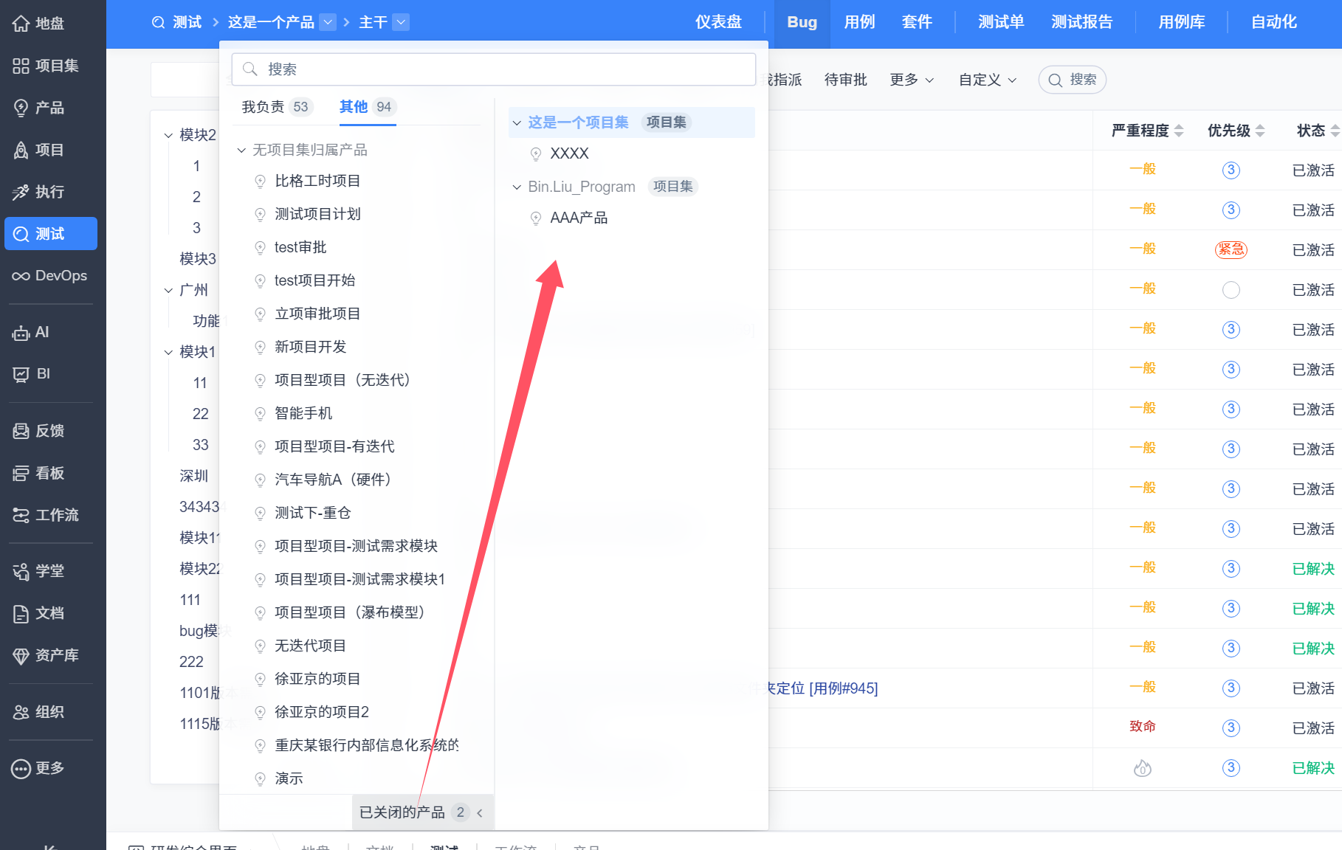The width and height of the screenshot is (1342, 850).
Task: Open the 工作流 icon in sidebar
Action: tap(21, 515)
